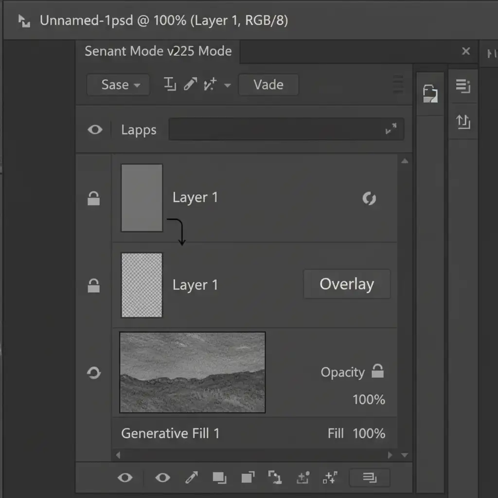This screenshot has width=498, height=498.
Task: Click the pencil icon beside Sase dropdown
Action: click(x=190, y=85)
